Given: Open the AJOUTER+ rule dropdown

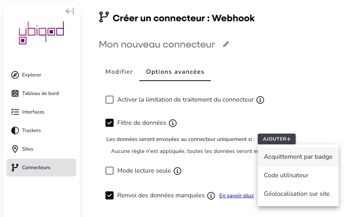Looking at the screenshot, I should (x=276, y=139).
